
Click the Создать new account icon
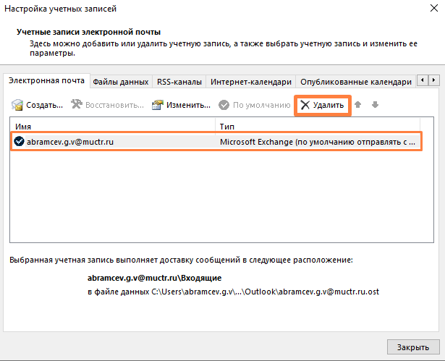[17, 106]
